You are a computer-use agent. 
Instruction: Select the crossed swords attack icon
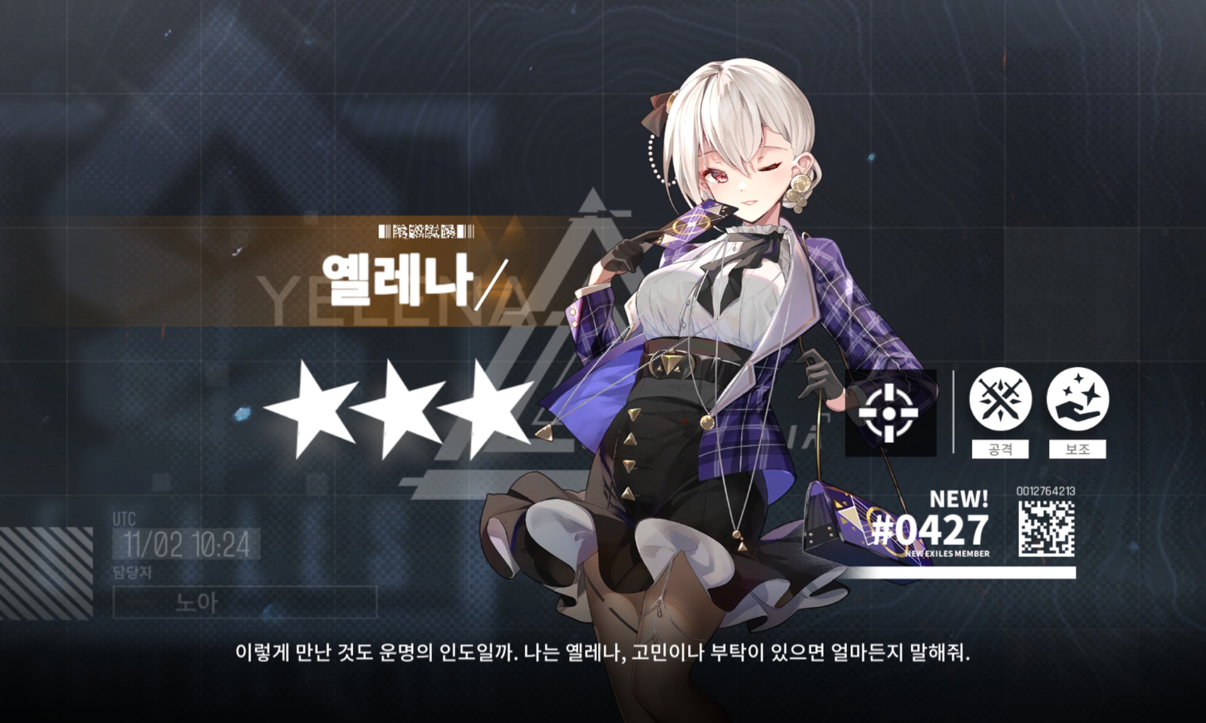tap(1000, 399)
